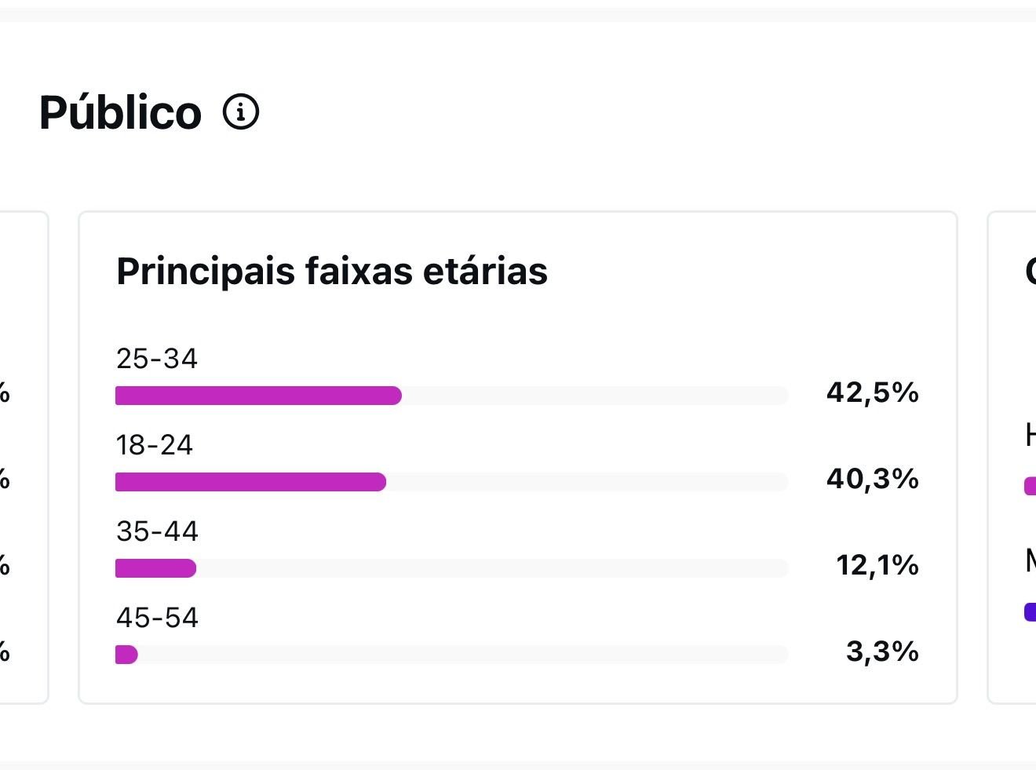The width and height of the screenshot is (1036, 770).
Task: Click the info icon beside Público
Action: click(241, 112)
